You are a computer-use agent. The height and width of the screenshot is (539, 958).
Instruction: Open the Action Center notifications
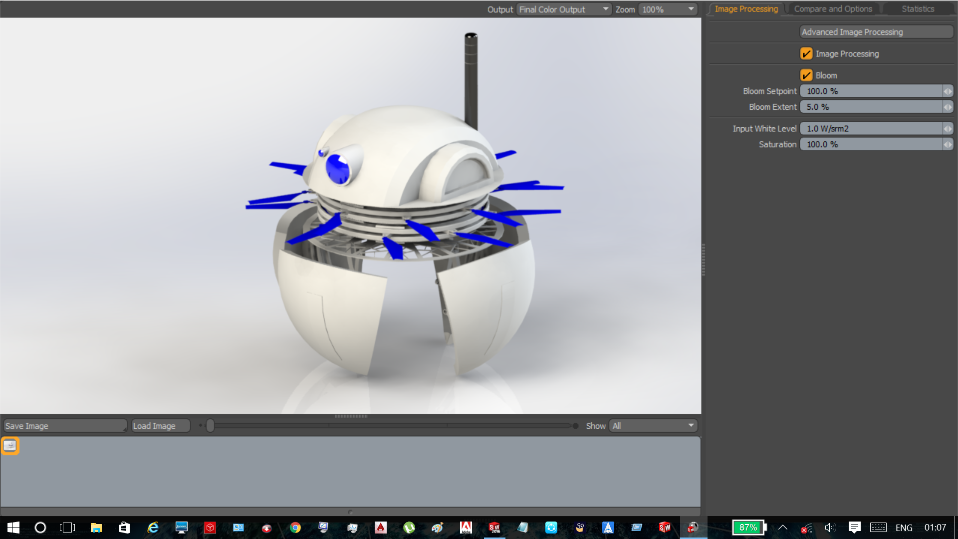coord(855,528)
